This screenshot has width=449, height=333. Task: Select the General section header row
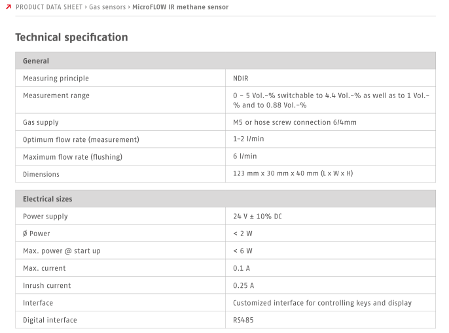point(225,61)
